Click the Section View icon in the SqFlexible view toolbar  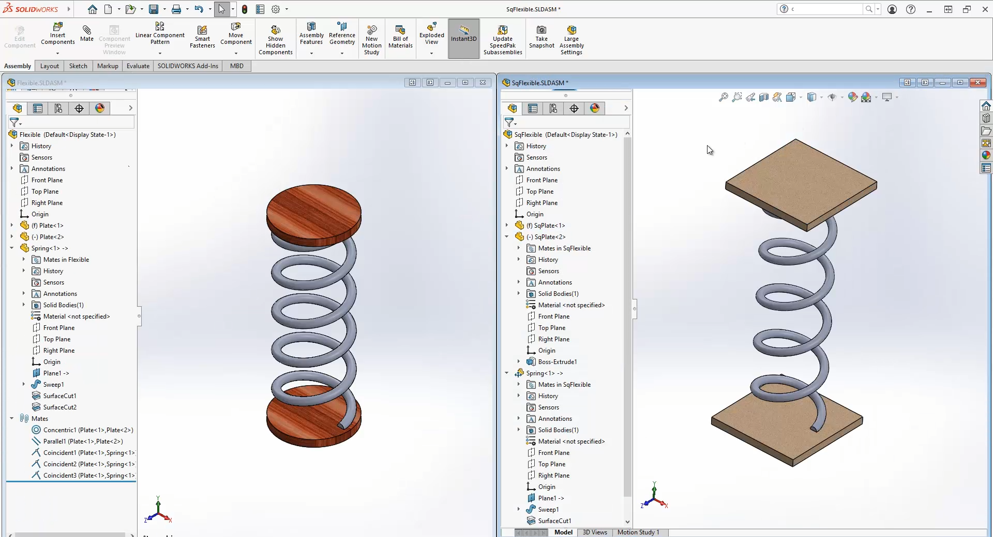(764, 97)
